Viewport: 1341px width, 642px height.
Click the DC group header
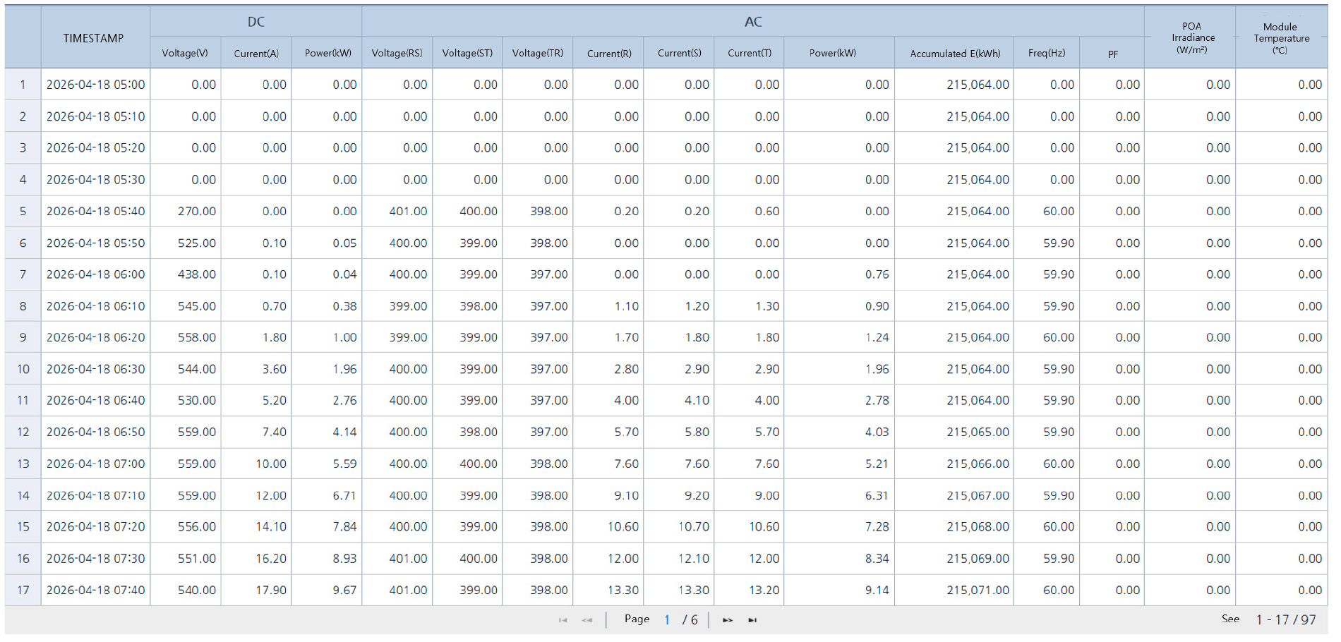pyautogui.click(x=256, y=22)
